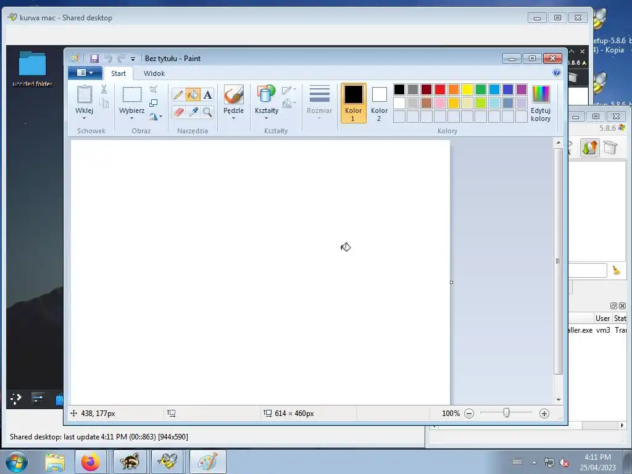Select the Fill with color bucket tool
Image resolution: width=632 pixels, height=474 pixels.
point(193,94)
